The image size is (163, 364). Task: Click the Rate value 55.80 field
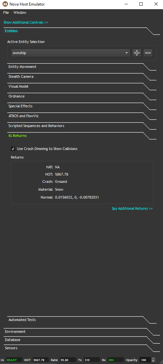[68, 360]
